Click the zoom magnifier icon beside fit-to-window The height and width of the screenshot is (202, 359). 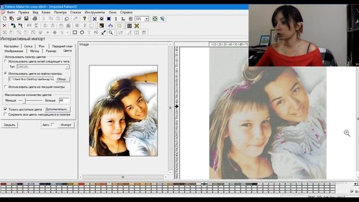tap(162, 19)
